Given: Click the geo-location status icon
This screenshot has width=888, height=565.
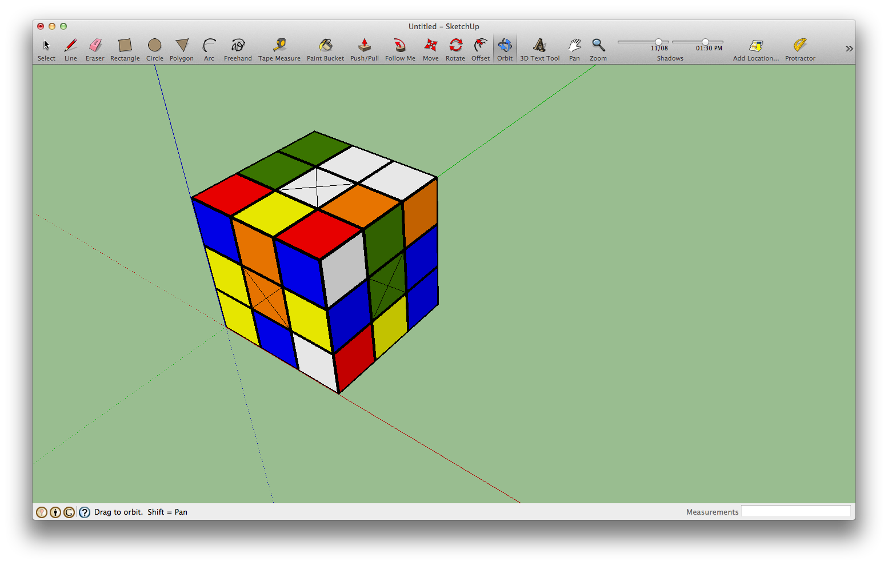Looking at the screenshot, I should pos(41,512).
